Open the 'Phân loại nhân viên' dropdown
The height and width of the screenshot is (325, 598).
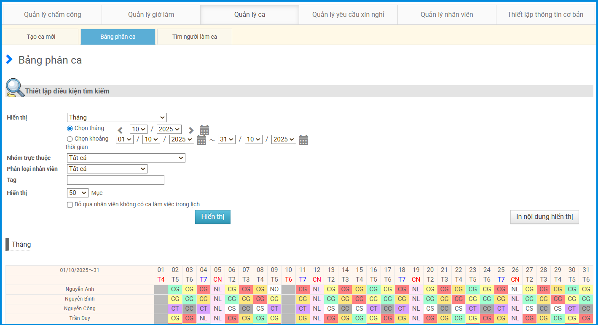(x=107, y=169)
